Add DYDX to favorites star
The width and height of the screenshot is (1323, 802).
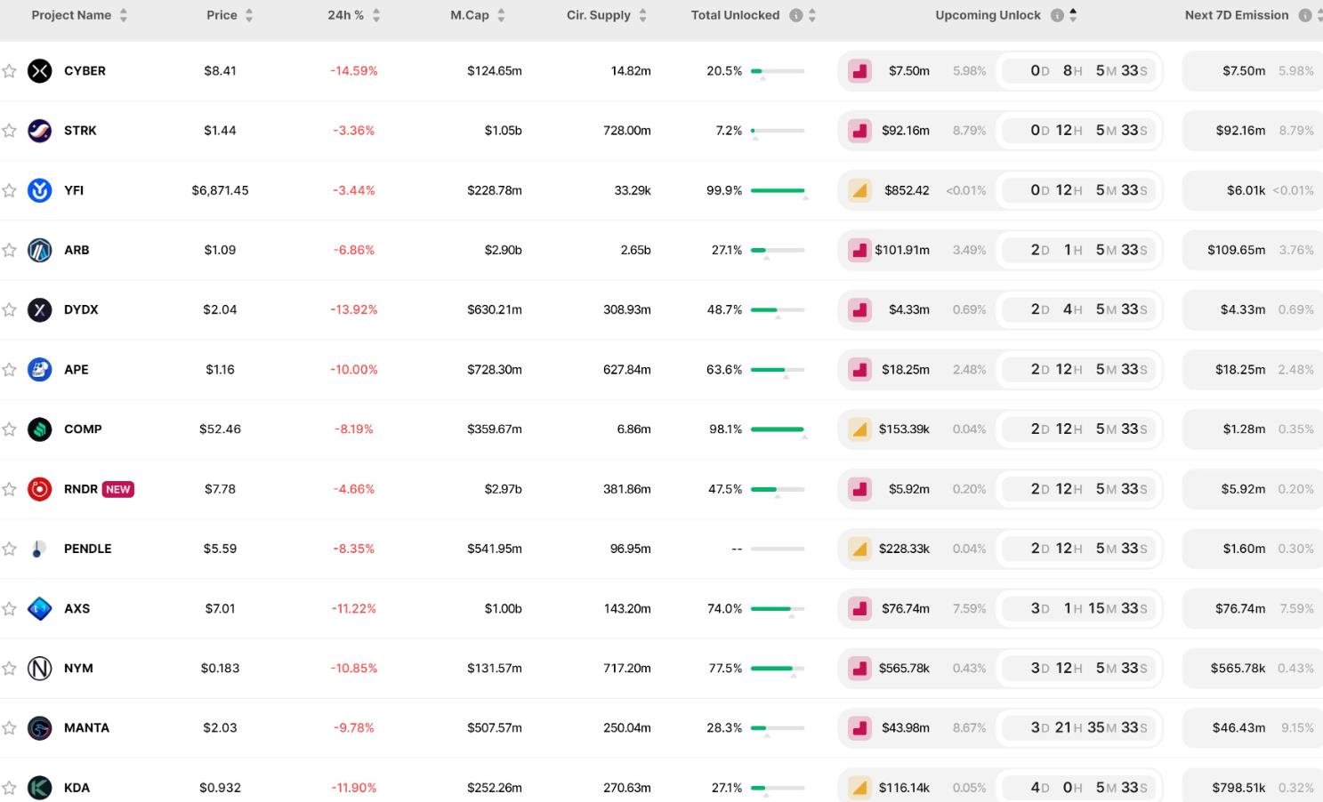(9, 309)
